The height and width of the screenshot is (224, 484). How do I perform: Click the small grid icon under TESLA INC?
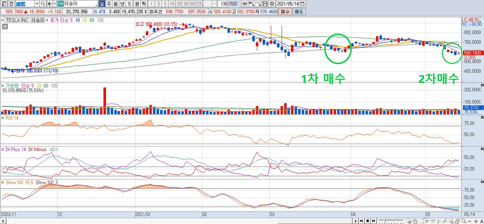[x=5, y=26]
